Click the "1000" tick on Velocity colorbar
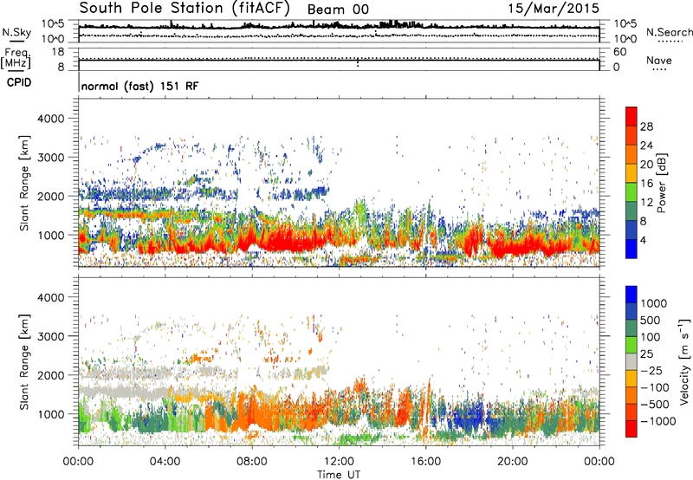Image resolution: width=693 pixels, height=480 pixels. click(x=654, y=303)
